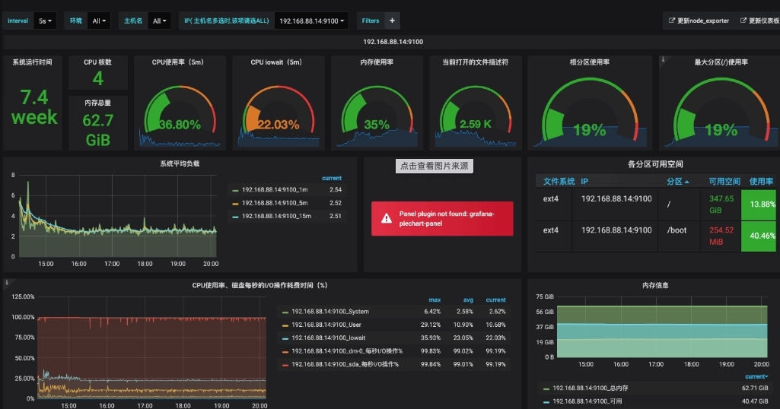The image size is (780, 409).
Task: Open the 系统平均负载 panel title menu
Action: 180,163
